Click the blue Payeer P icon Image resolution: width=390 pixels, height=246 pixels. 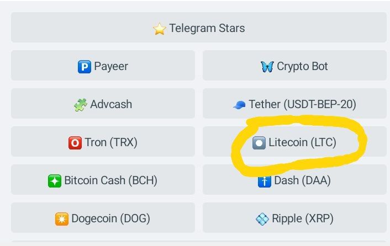coord(85,67)
